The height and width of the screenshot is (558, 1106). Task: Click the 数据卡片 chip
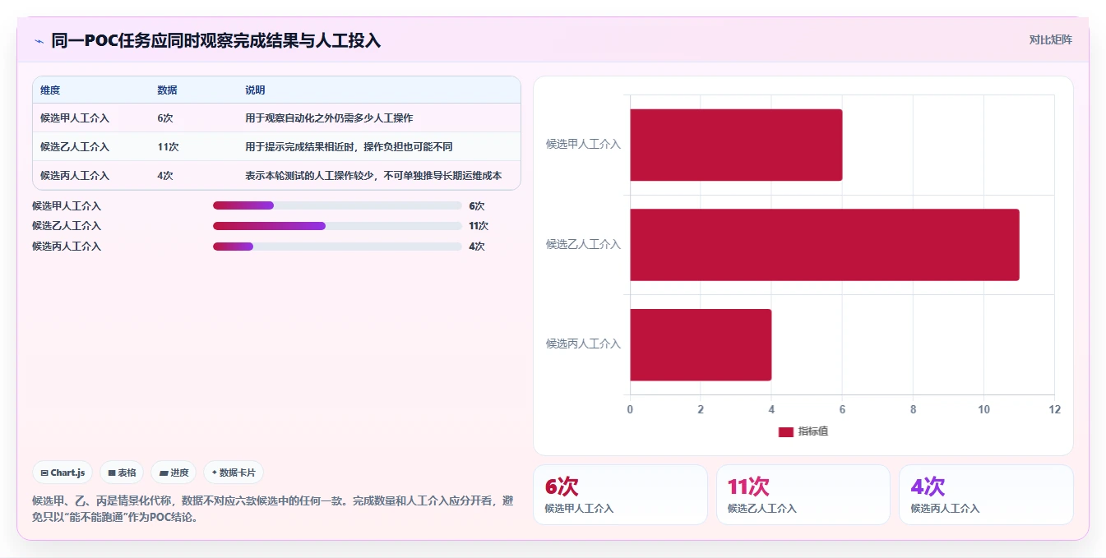click(234, 473)
